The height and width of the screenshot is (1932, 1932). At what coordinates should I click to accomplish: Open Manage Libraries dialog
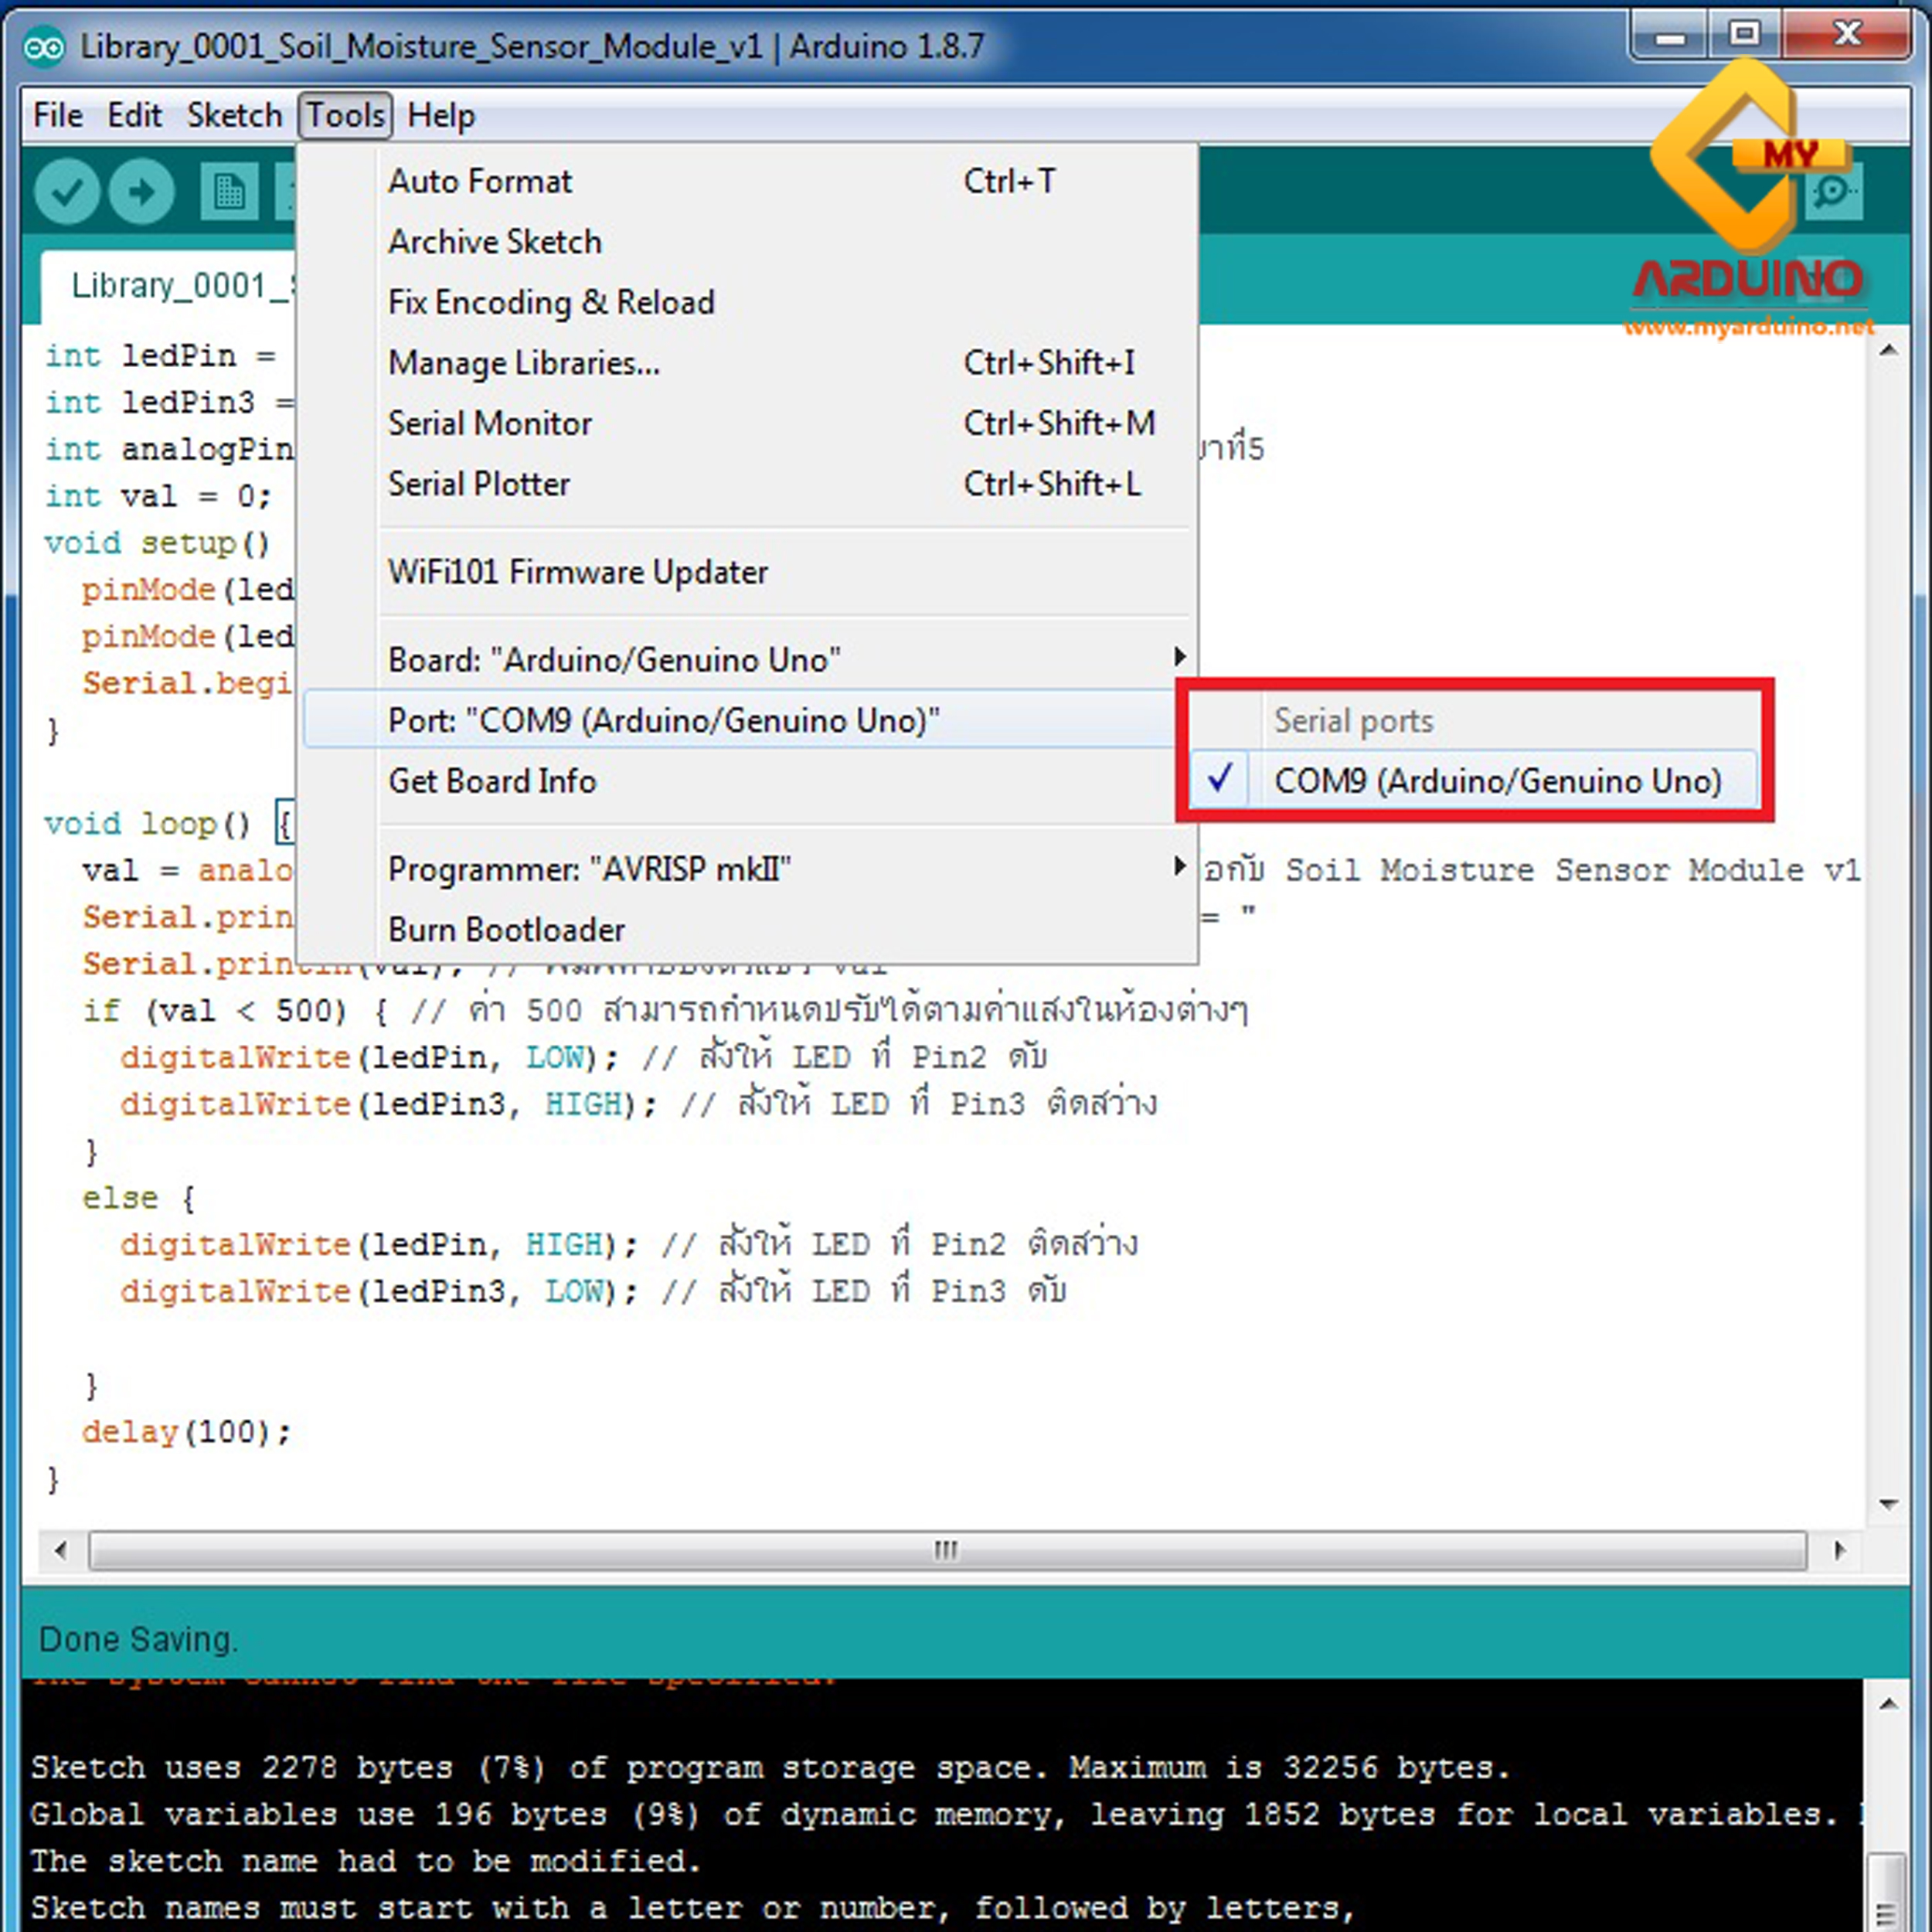(523, 363)
